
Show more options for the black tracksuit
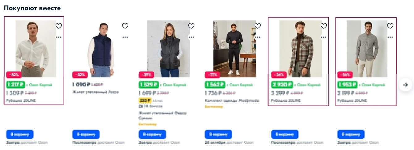coord(257,37)
